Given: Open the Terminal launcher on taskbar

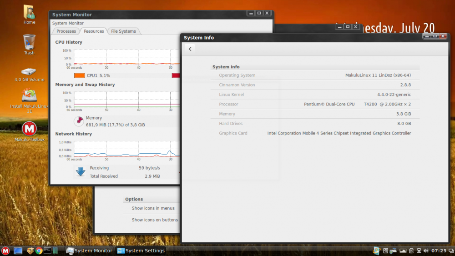Looking at the screenshot, I should click(47, 251).
